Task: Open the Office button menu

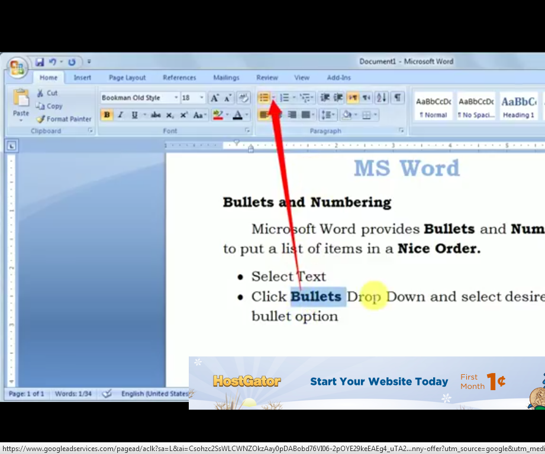Action: coord(17,67)
